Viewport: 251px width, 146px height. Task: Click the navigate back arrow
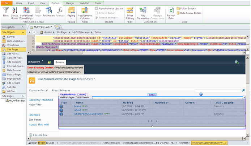pyautogui.click(x=30, y=32)
